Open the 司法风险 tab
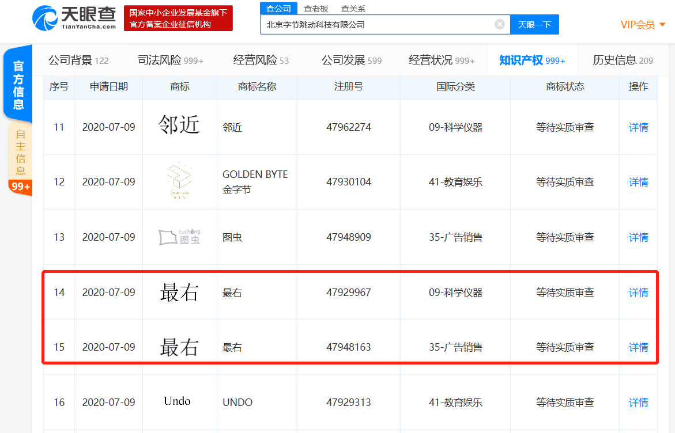This screenshot has width=675, height=433. 171,60
